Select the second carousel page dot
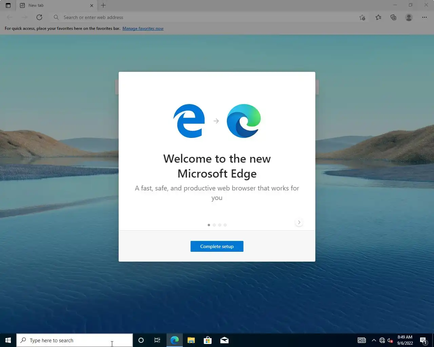 click(x=214, y=225)
